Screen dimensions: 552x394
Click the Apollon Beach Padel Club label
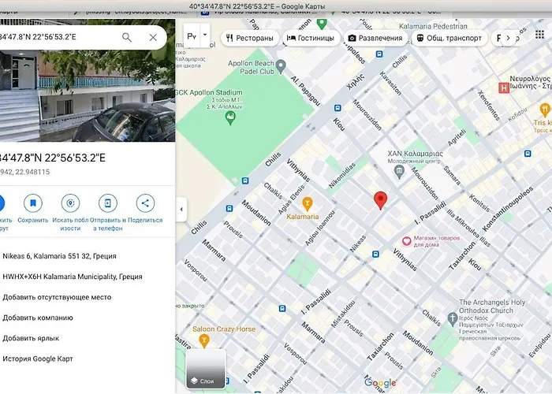251,67
